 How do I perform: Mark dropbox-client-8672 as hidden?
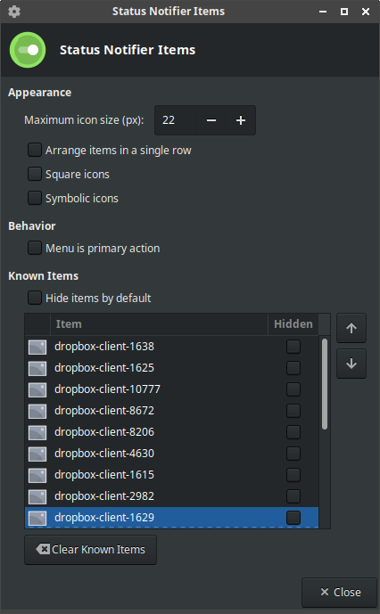(293, 411)
